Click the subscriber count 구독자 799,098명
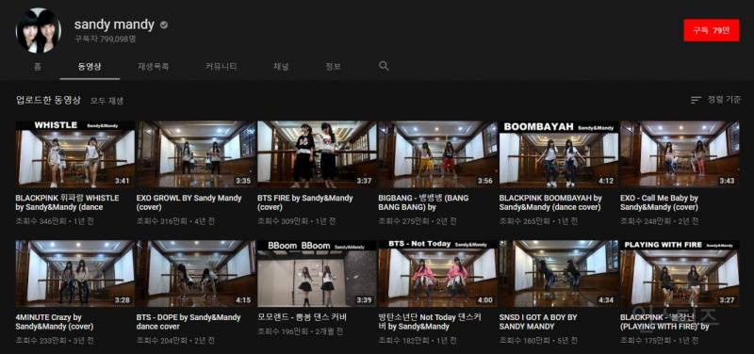The height and width of the screenshot is (354, 754). pyautogui.click(x=105, y=40)
